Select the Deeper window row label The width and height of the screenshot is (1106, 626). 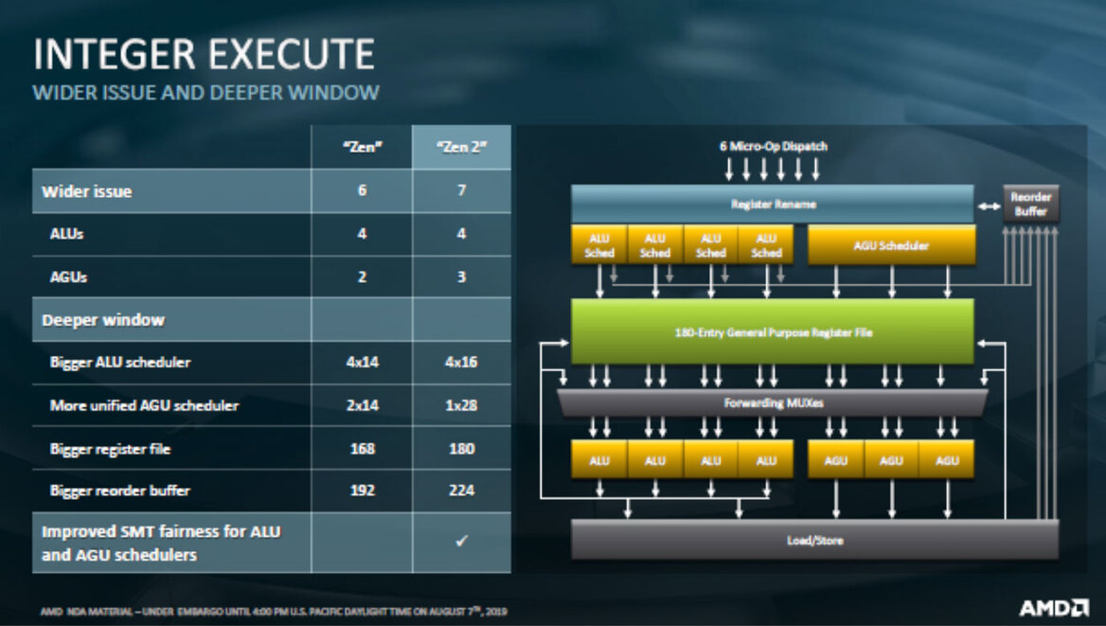click(103, 320)
